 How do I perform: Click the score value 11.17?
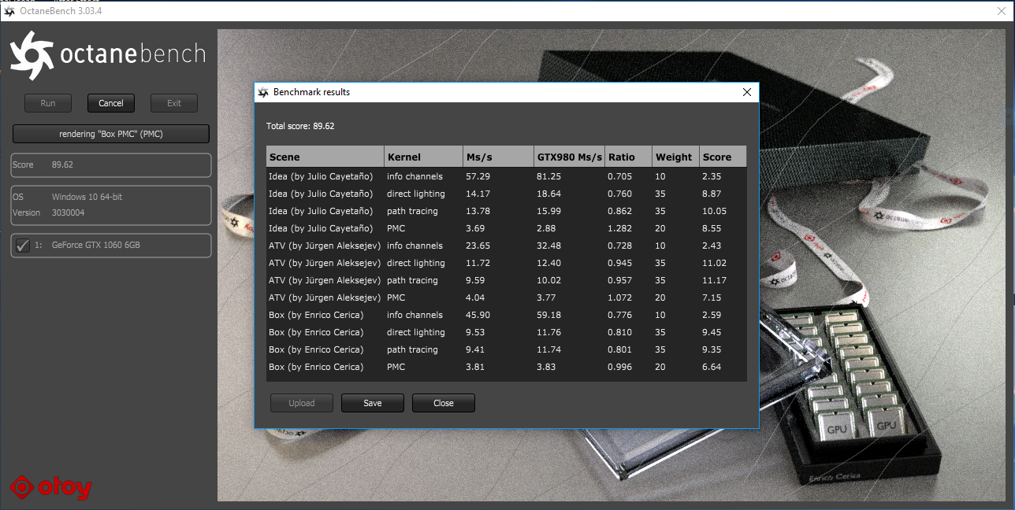(714, 280)
